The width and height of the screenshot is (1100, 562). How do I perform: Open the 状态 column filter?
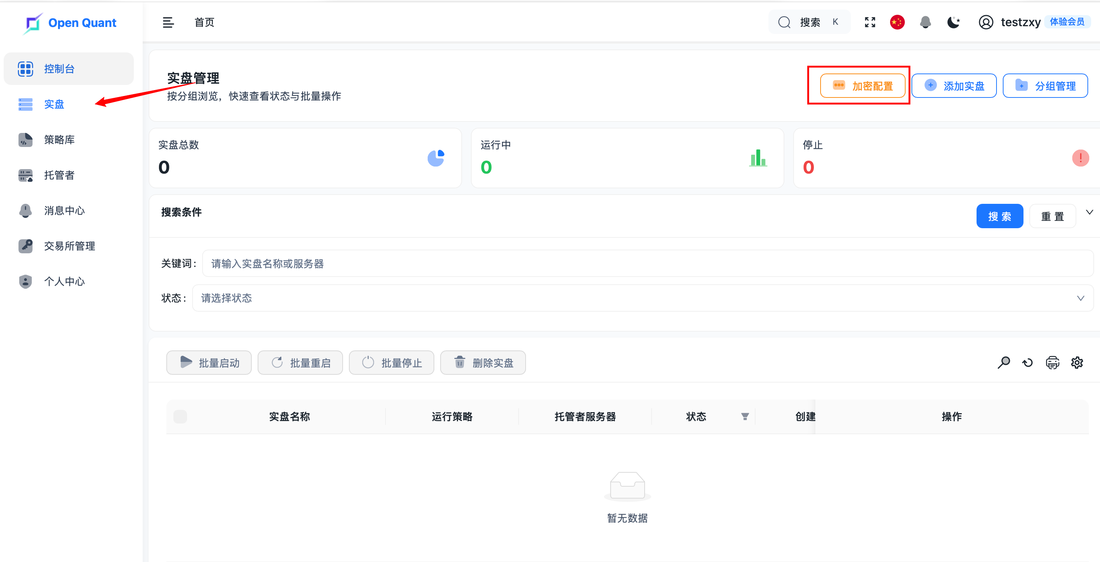point(744,417)
